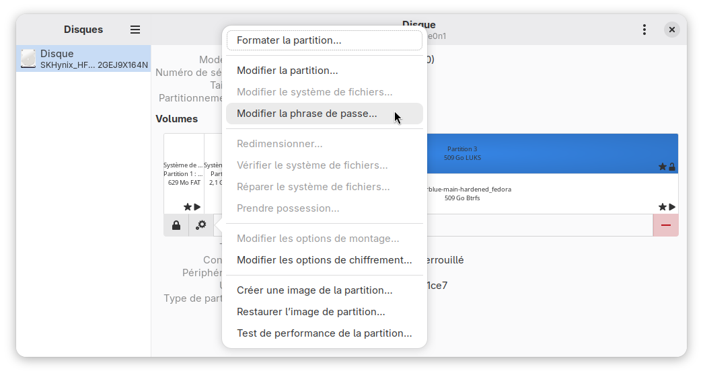
Task: Click the disk drive icon in the sidebar
Action: pos(28,58)
